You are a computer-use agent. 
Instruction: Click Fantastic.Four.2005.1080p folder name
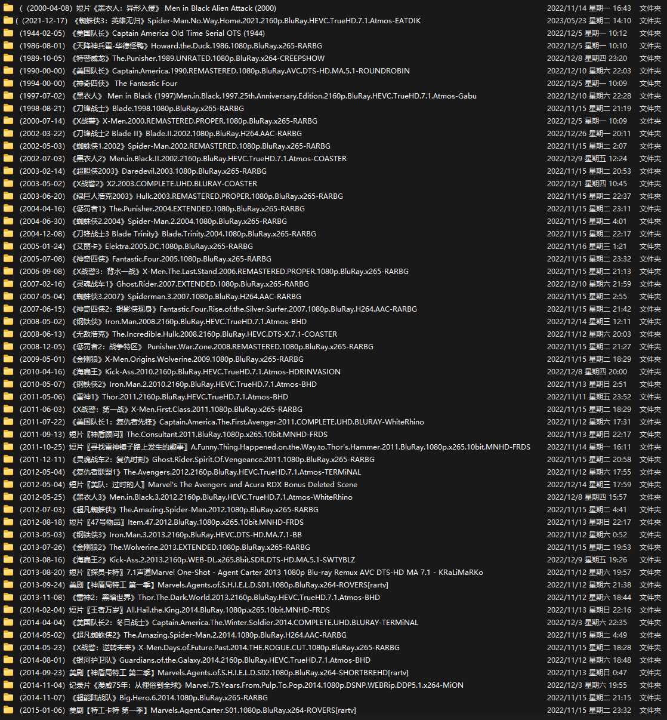click(x=145, y=259)
